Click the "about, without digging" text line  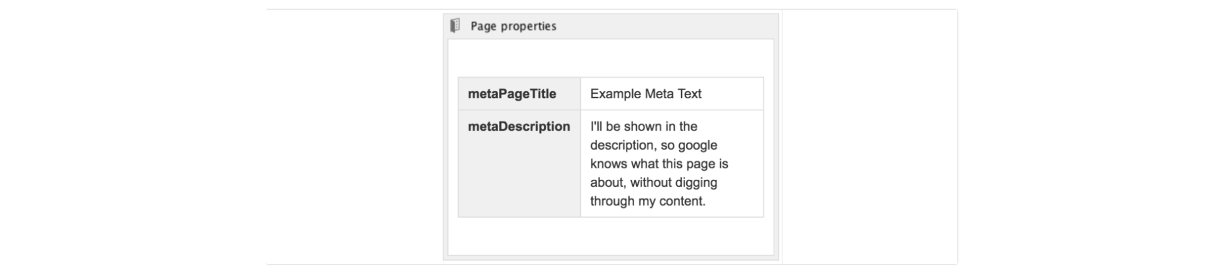[x=653, y=182]
